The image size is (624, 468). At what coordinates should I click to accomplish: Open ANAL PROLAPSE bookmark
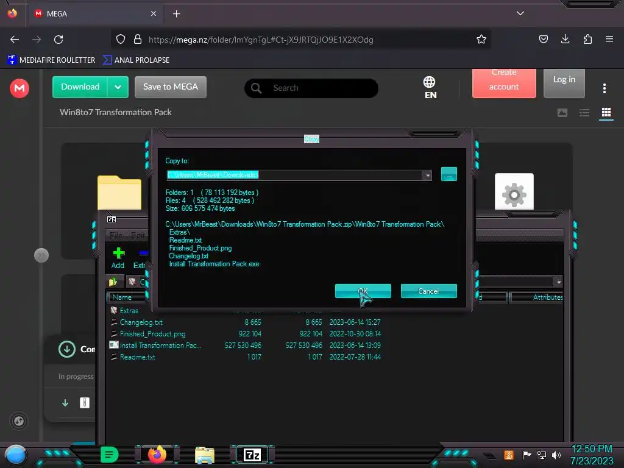(136, 60)
